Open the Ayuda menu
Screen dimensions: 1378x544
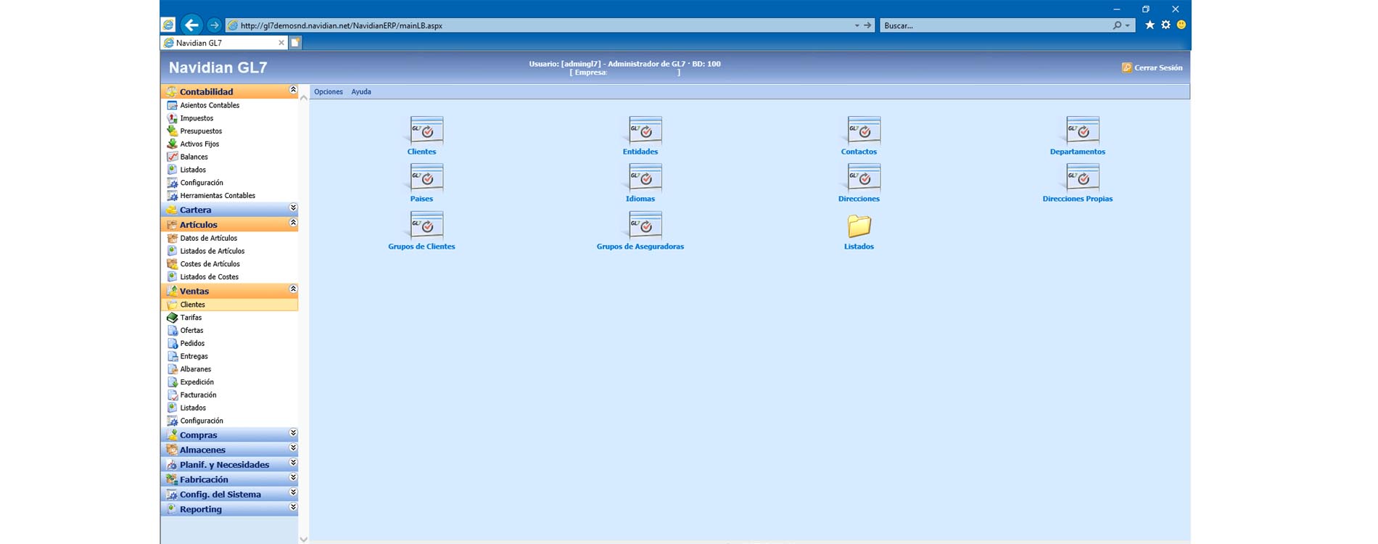361,92
